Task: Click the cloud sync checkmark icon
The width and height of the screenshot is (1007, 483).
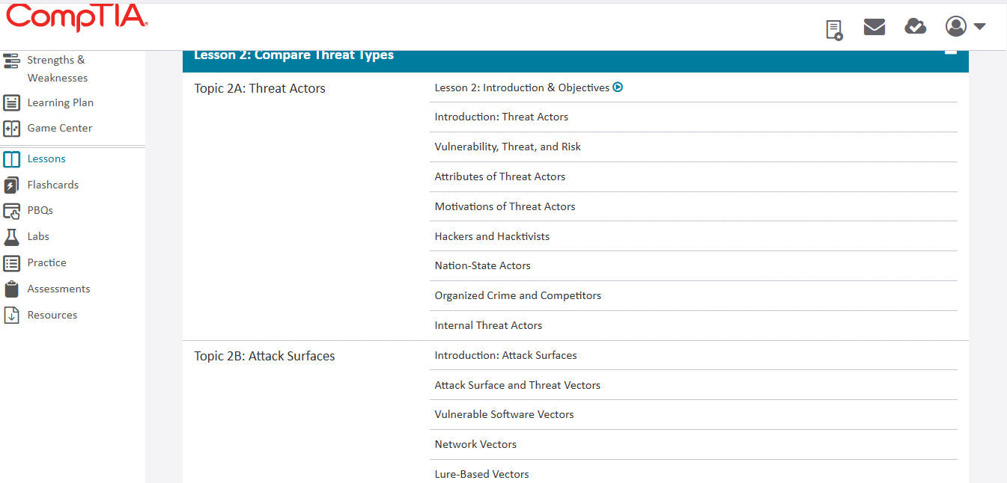Action: (915, 26)
